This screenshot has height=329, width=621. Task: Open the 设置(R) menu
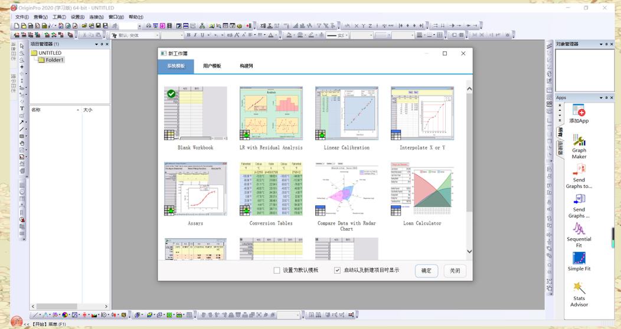(78, 17)
